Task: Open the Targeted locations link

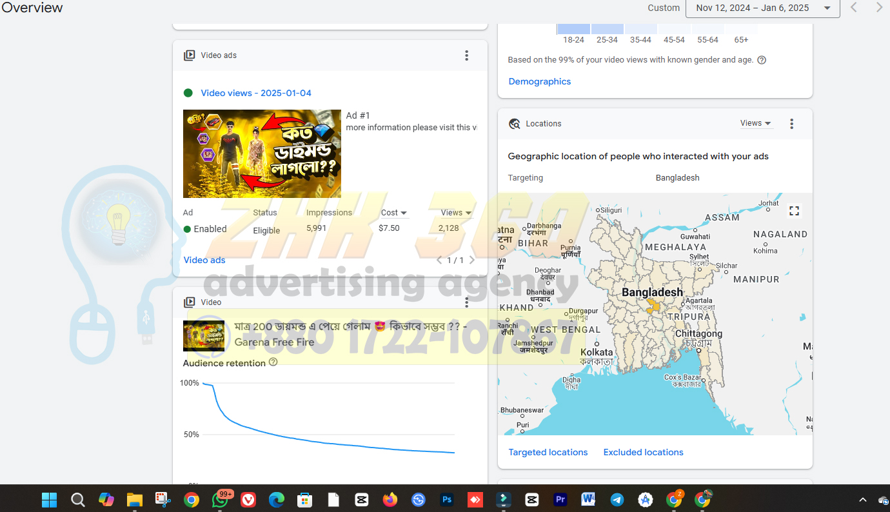Action: click(x=548, y=452)
